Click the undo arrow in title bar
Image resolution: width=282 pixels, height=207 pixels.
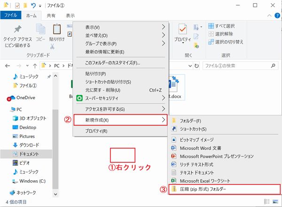click(33, 6)
